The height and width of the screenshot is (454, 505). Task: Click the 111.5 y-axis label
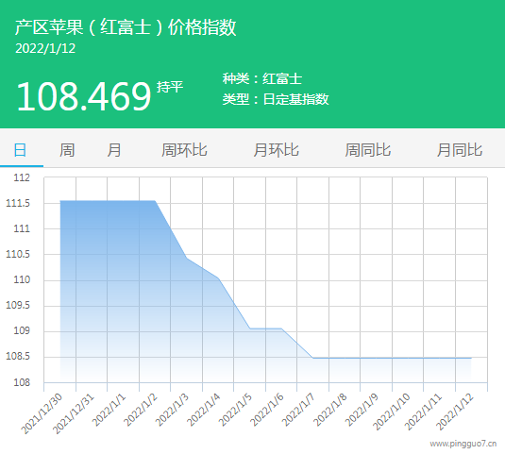point(18,203)
